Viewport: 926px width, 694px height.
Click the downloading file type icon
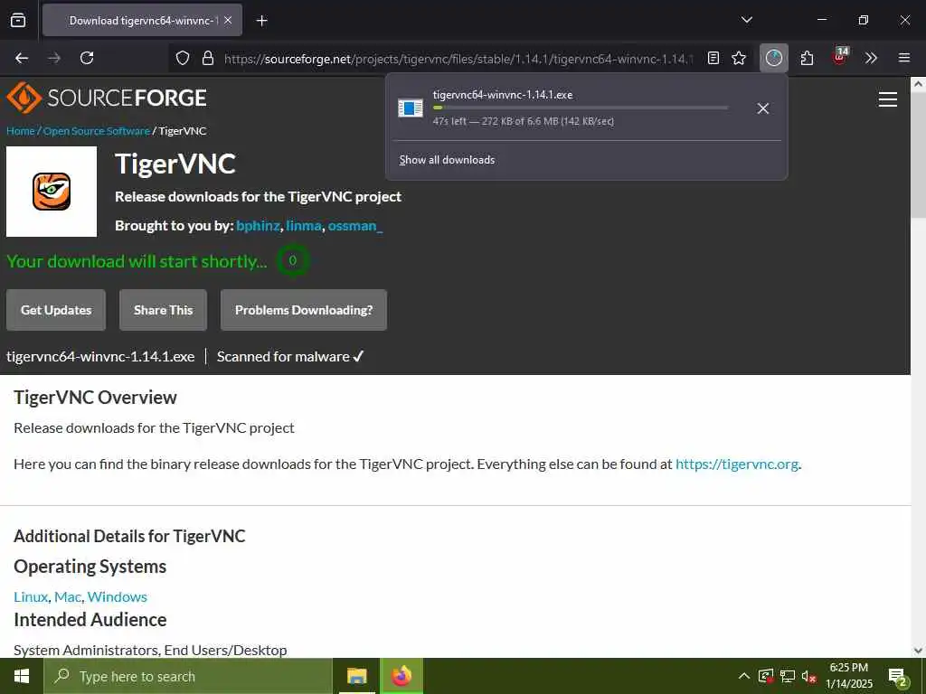[x=411, y=108]
